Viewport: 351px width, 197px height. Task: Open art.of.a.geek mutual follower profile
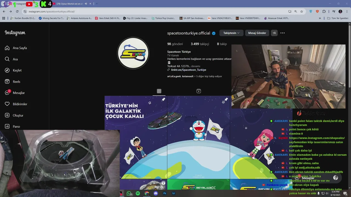(x=174, y=76)
